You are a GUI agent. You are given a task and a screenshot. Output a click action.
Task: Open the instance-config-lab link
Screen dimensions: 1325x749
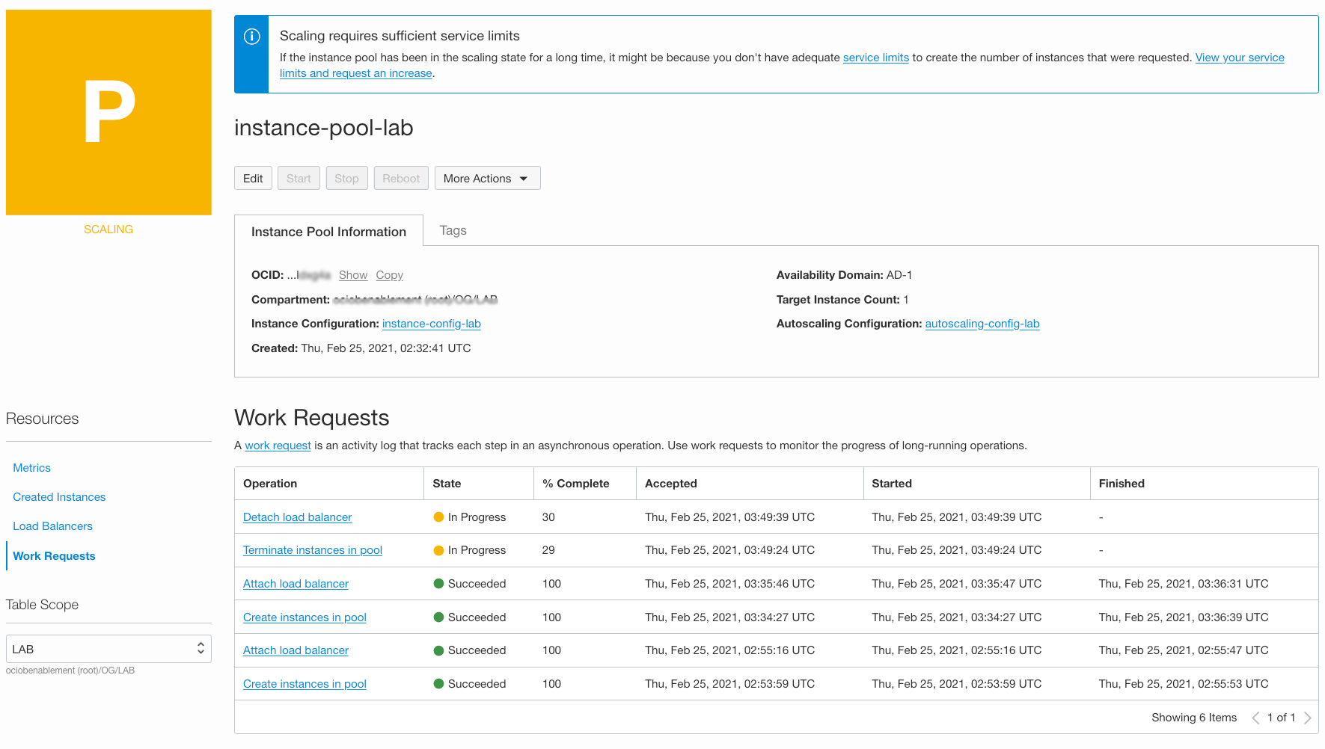pos(431,324)
